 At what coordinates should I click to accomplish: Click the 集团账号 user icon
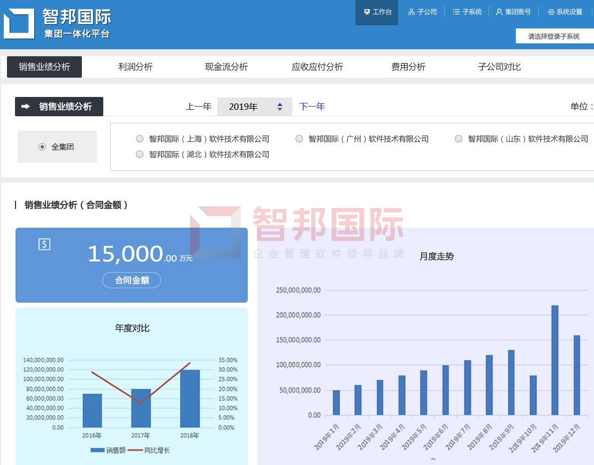click(499, 12)
